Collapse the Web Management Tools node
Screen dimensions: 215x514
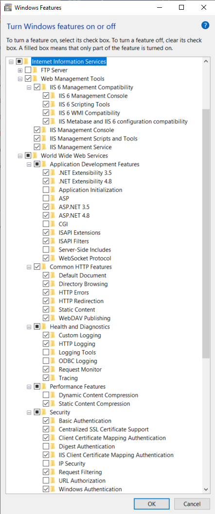tap(20, 79)
